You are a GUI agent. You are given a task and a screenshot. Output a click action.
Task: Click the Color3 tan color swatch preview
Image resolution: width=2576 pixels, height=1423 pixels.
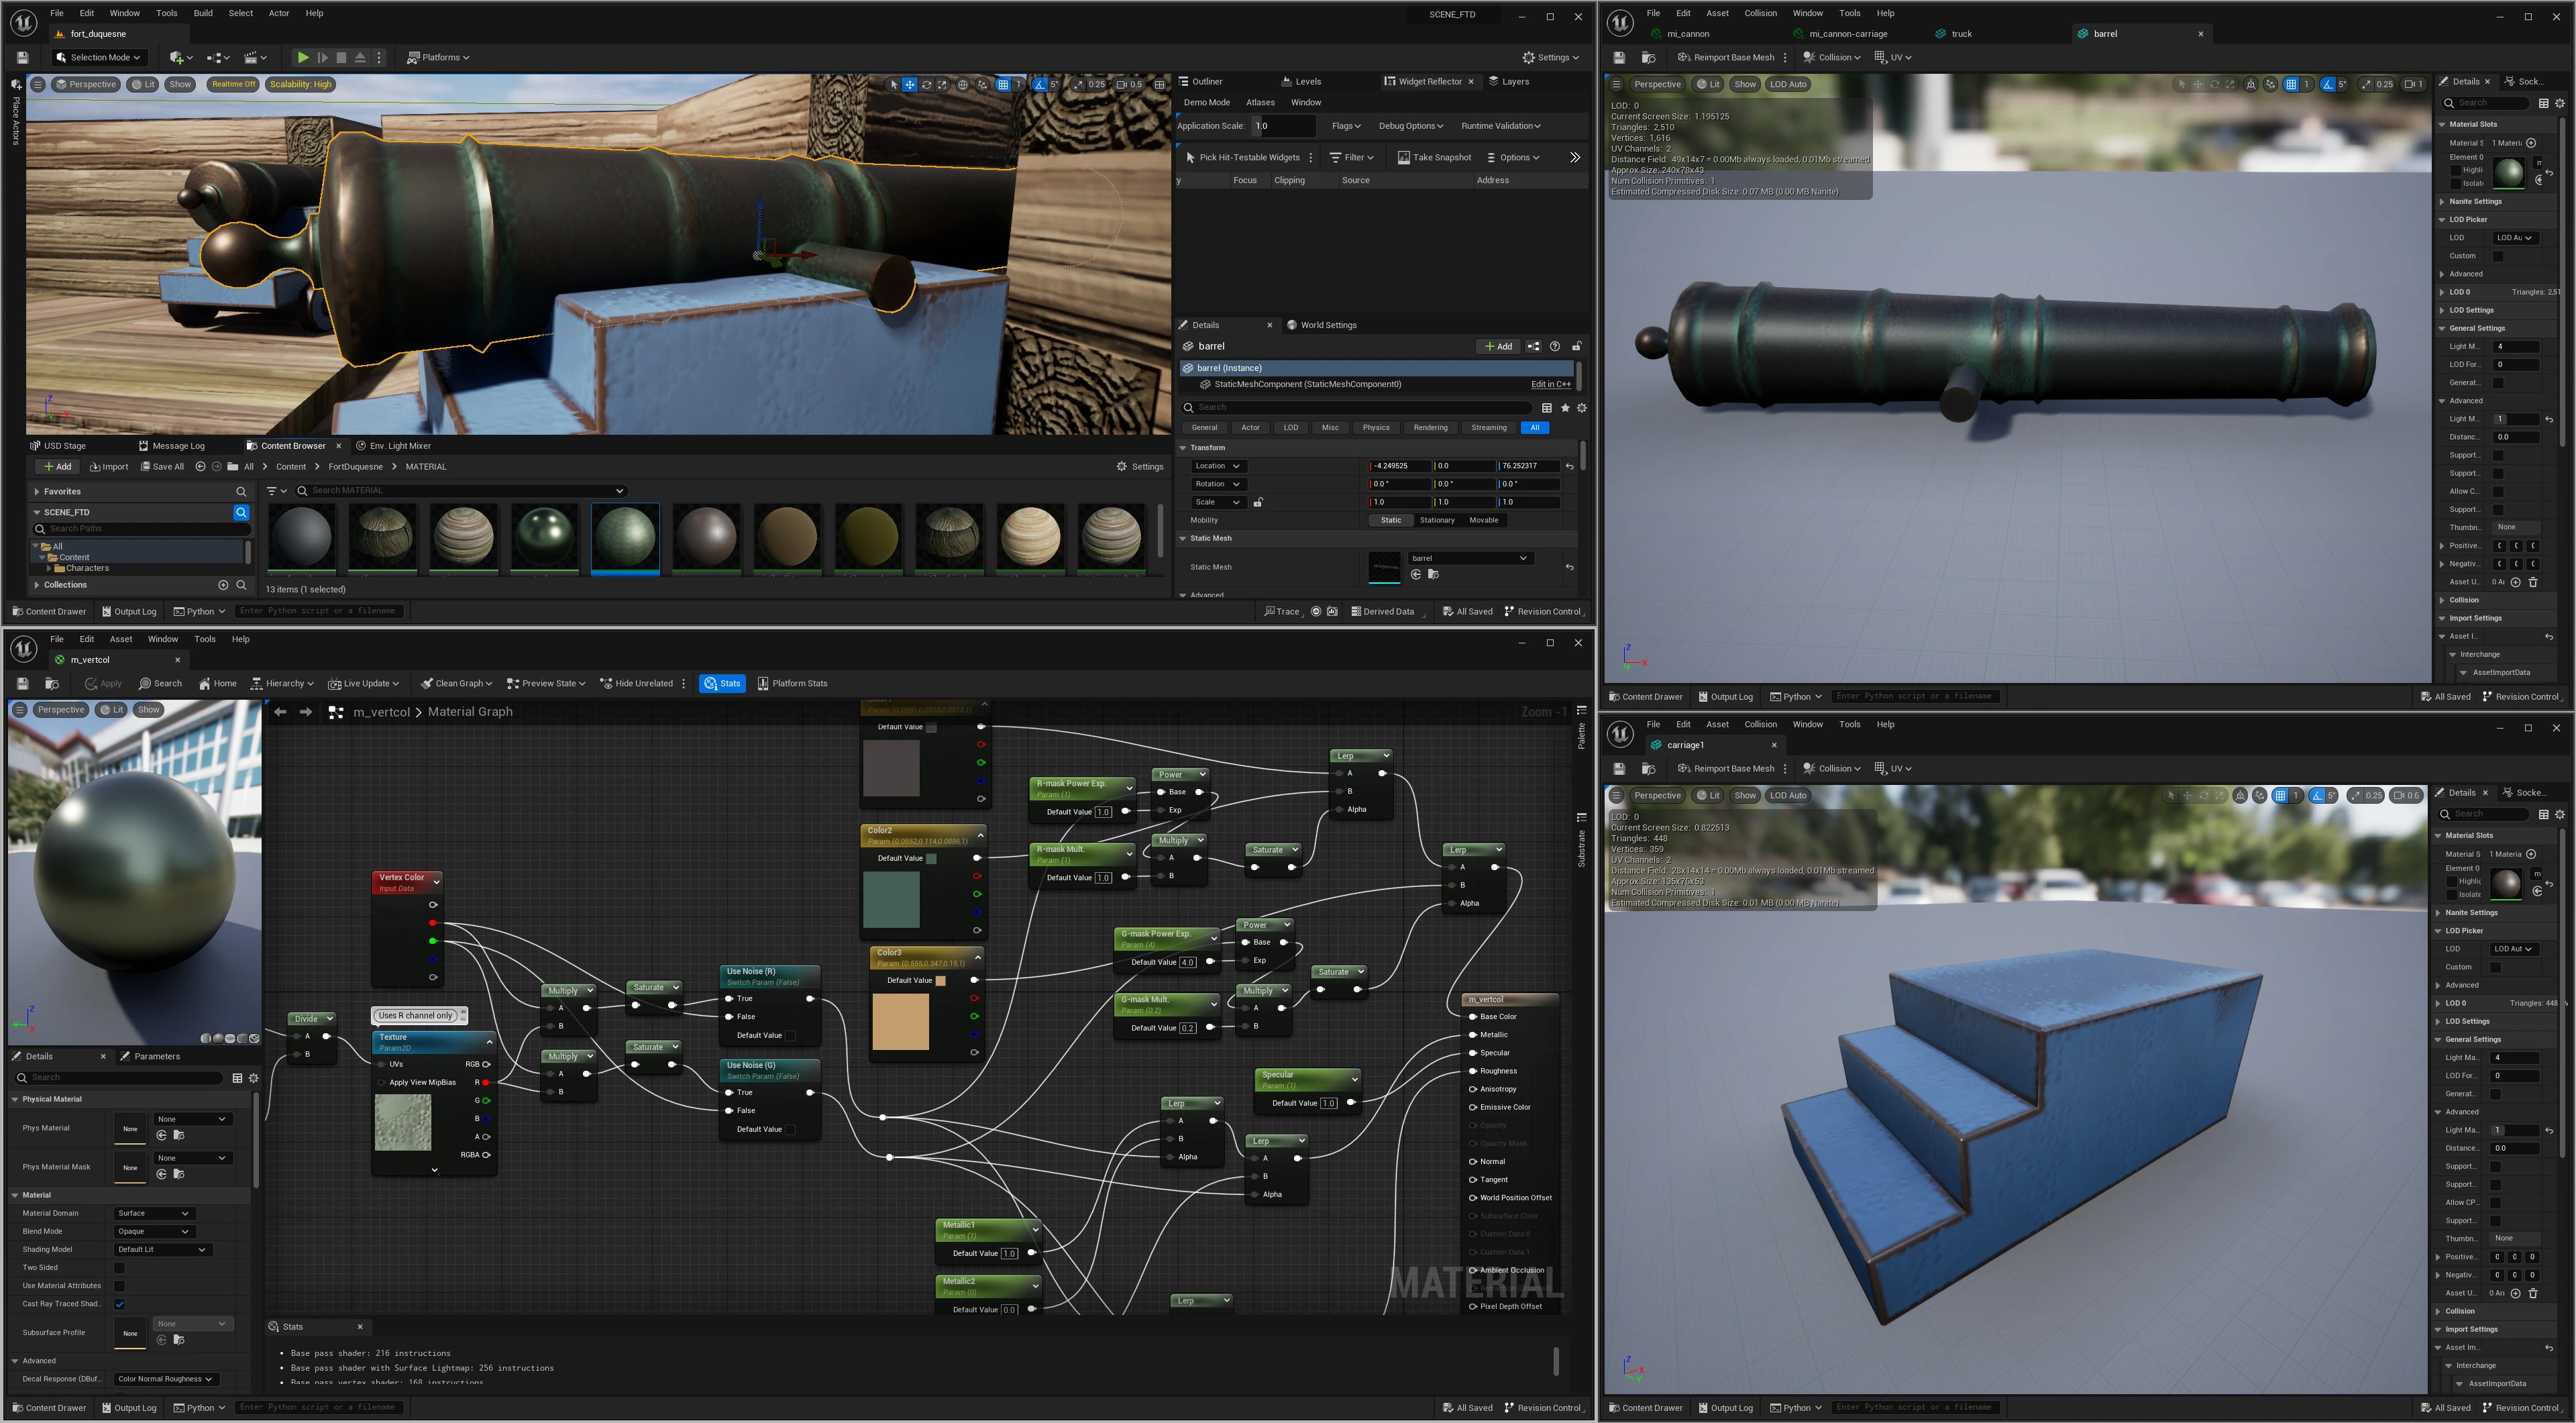900,1021
